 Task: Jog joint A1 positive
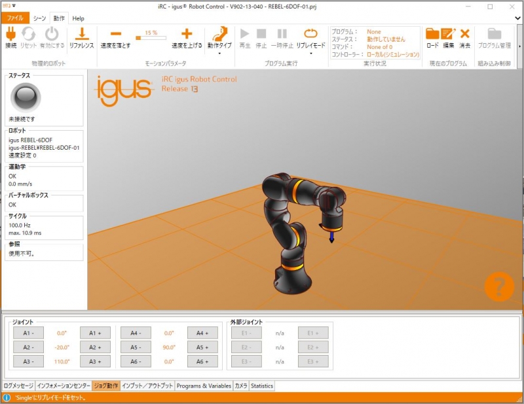click(x=95, y=333)
